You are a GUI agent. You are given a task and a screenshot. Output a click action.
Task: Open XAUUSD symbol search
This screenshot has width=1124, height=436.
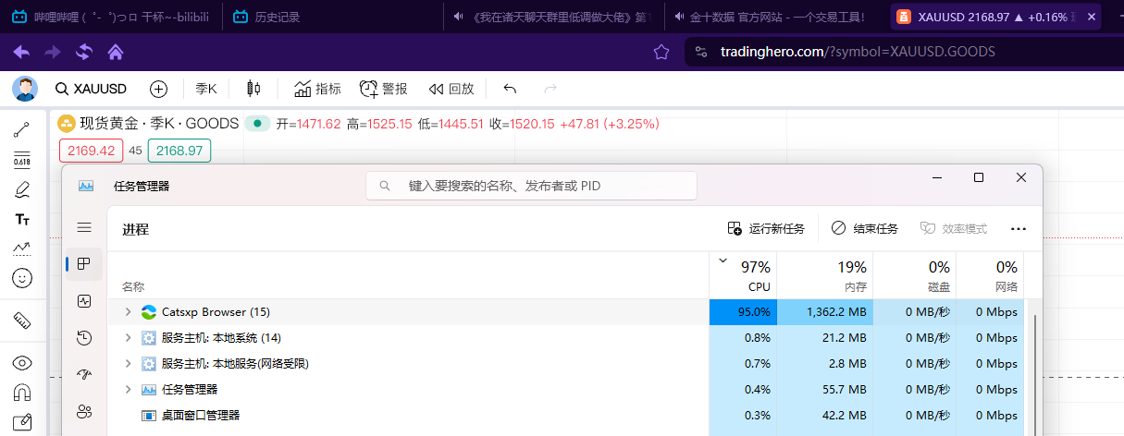pos(91,89)
